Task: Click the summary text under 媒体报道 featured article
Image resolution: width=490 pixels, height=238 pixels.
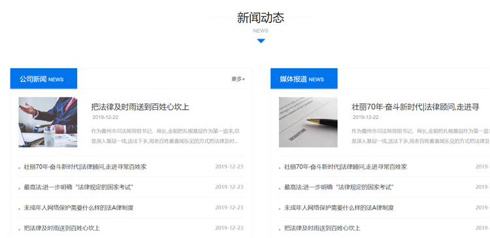Action: [421, 136]
